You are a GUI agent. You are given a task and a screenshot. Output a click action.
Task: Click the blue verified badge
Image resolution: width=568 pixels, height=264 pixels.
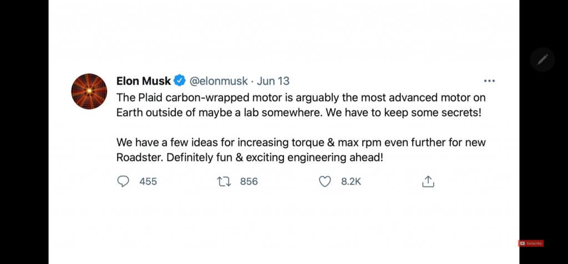[180, 81]
